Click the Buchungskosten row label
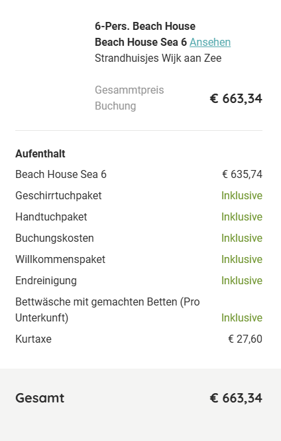The width and height of the screenshot is (281, 441). click(54, 238)
